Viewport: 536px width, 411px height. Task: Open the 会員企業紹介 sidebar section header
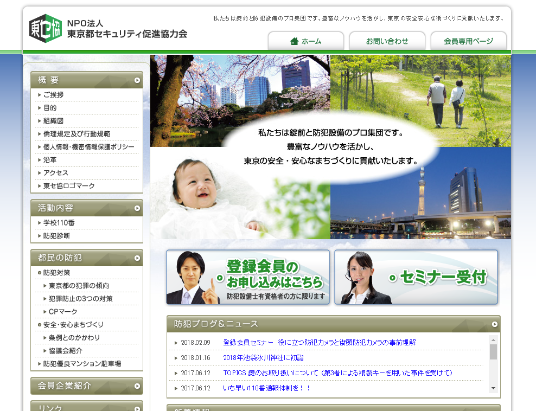[87, 386]
